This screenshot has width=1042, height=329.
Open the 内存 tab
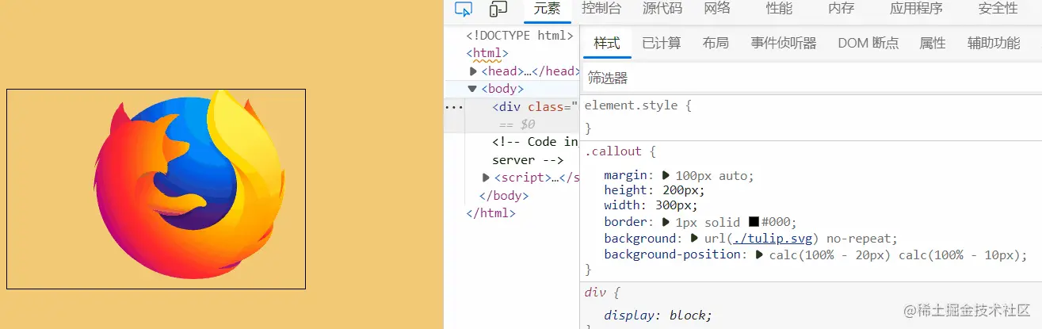[841, 9]
